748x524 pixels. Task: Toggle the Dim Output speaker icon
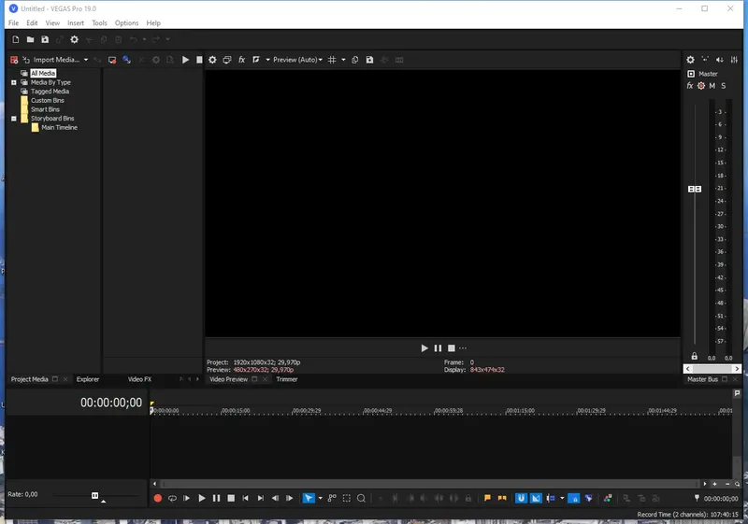719,60
